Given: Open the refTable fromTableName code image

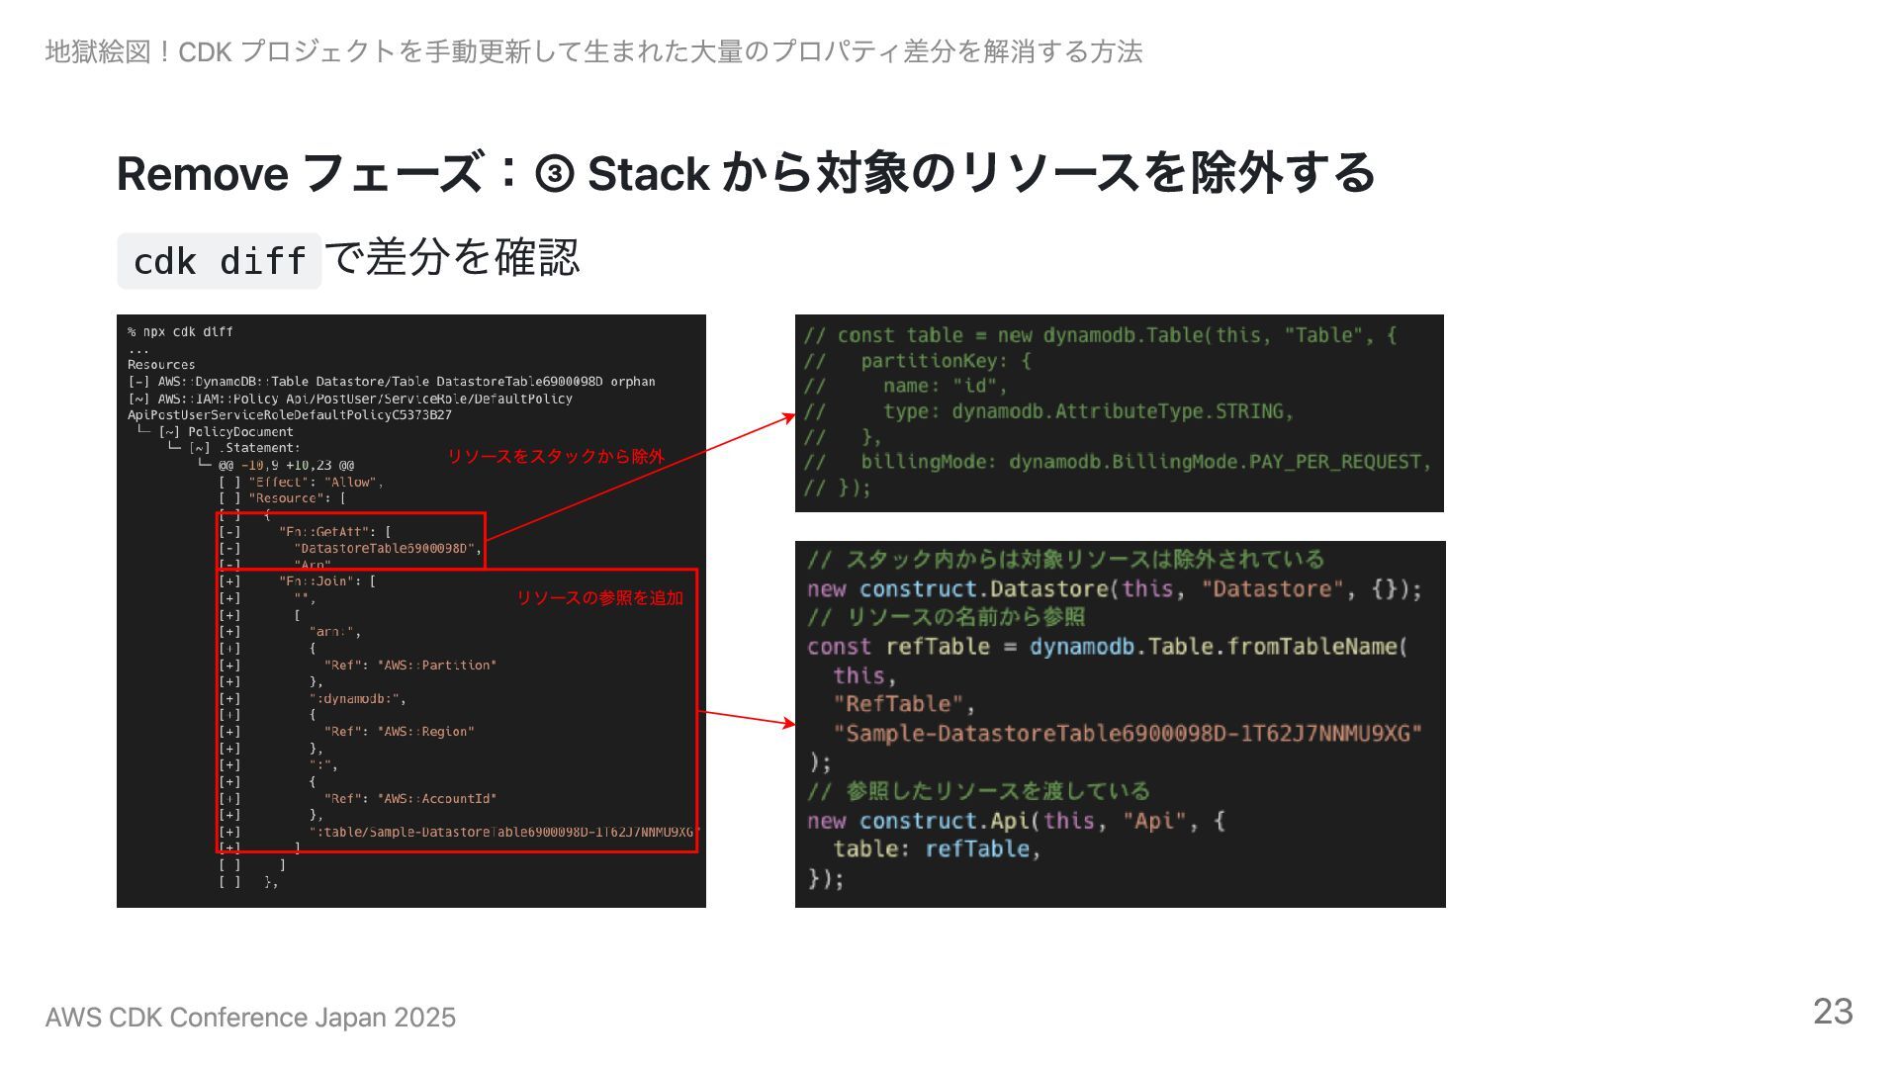Looking at the screenshot, I should click(x=1121, y=724).
